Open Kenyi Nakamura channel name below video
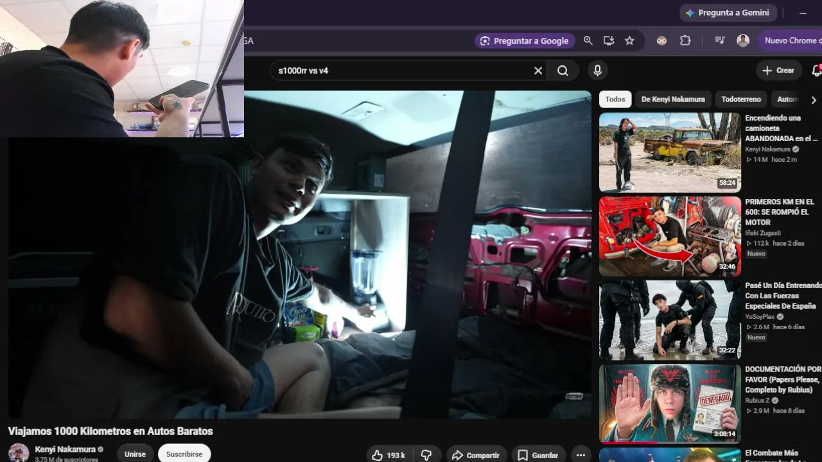Viewport: 822px width, 462px height. pyautogui.click(x=66, y=449)
